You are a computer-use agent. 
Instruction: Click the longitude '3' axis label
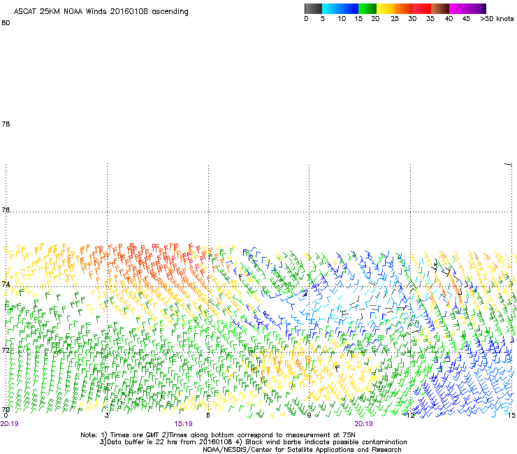[107, 416]
